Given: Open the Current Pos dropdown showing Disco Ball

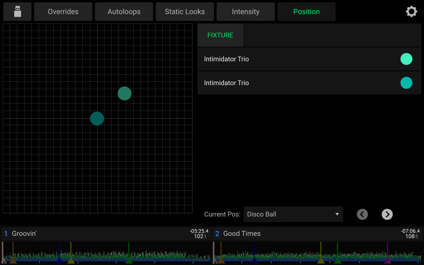Looking at the screenshot, I should 293,214.
